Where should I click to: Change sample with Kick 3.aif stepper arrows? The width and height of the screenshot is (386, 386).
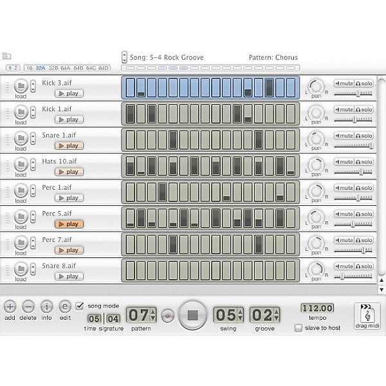[33, 86]
